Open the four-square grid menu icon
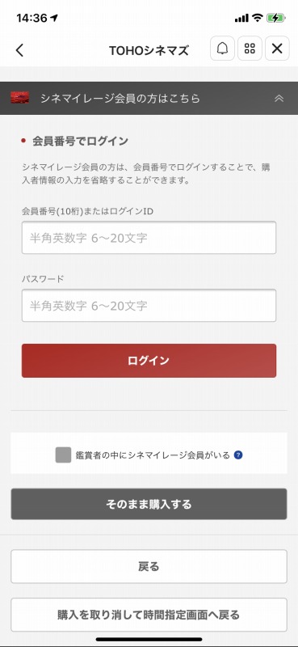 pyautogui.click(x=250, y=49)
